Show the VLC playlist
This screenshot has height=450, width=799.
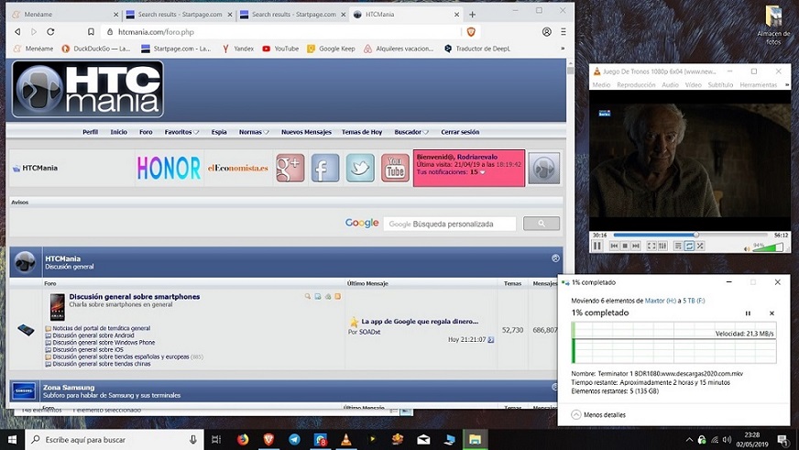678,247
